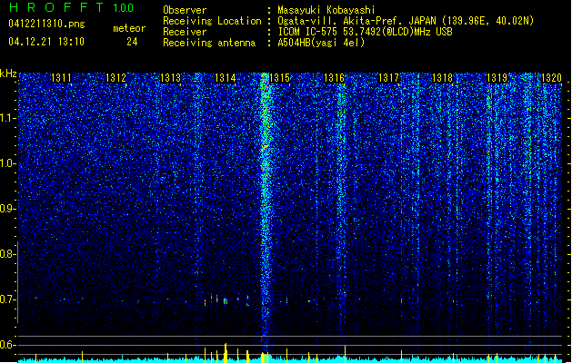Screen dimensions: 572x363
Task: Click the meteor count 24
Action: (x=132, y=42)
